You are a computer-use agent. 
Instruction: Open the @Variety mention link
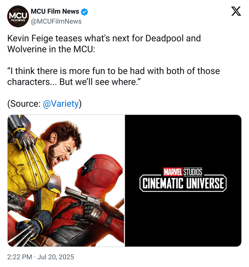[61, 103]
